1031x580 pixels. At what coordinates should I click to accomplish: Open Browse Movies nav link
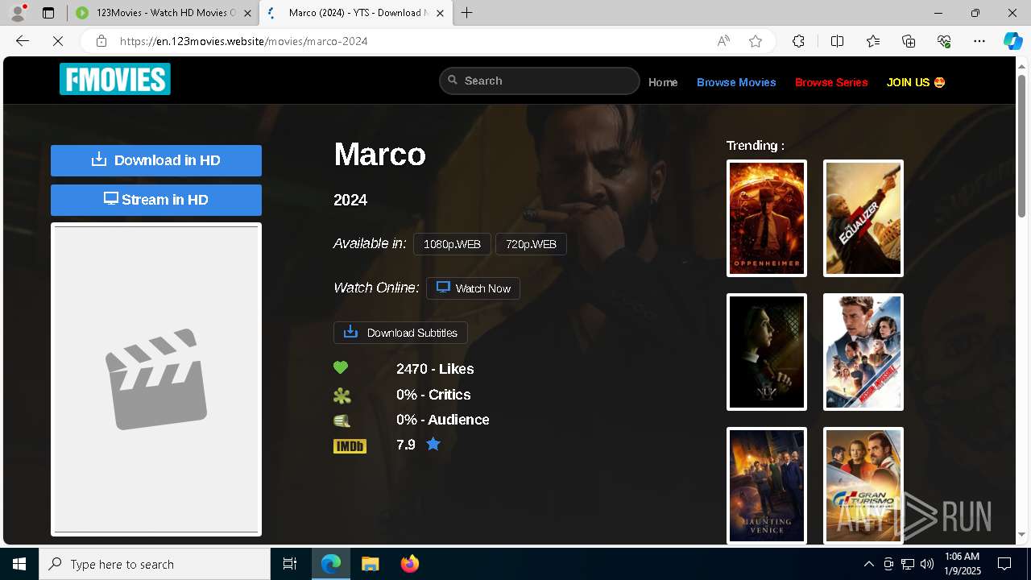tap(736, 82)
